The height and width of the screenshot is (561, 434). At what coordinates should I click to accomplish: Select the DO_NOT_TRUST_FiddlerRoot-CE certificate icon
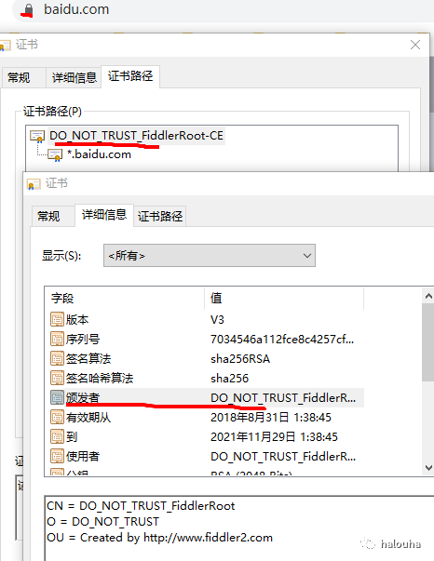click(37, 136)
